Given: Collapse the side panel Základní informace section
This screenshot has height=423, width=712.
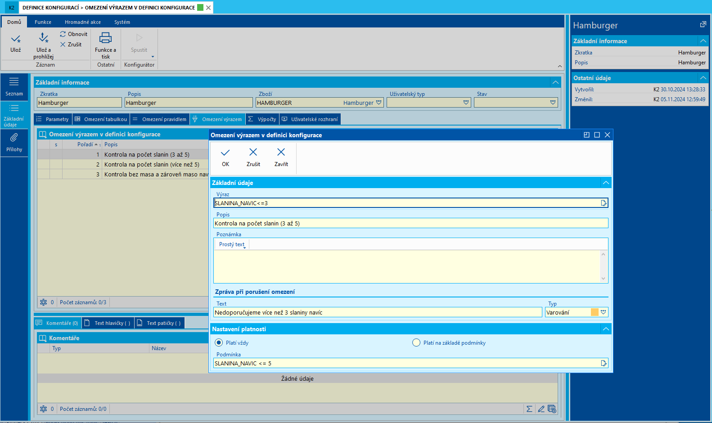Looking at the screenshot, I should point(703,41).
